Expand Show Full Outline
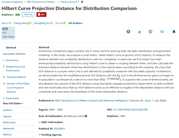The image size is (179, 138). (13, 104)
